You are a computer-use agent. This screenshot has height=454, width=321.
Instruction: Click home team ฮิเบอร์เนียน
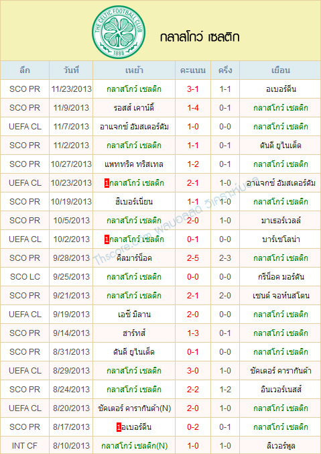point(134,202)
